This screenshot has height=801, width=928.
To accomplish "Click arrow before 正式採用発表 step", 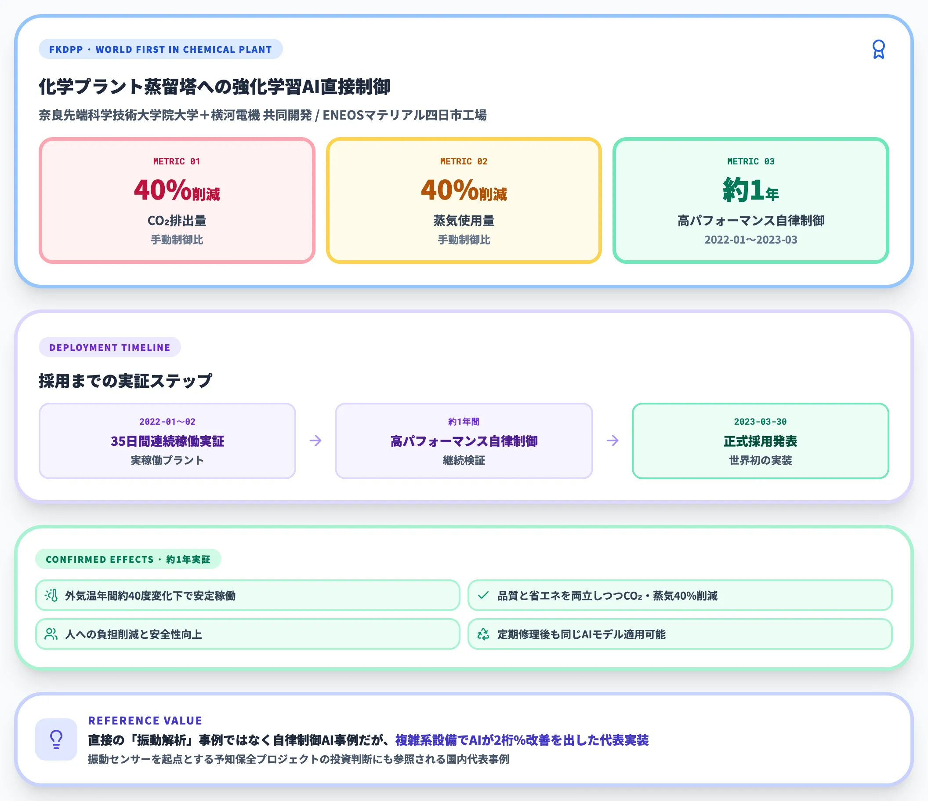I will click(x=612, y=441).
